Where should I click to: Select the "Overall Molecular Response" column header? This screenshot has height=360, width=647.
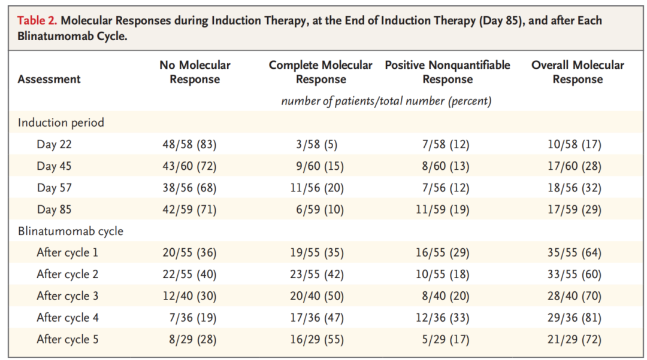point(578,72)
